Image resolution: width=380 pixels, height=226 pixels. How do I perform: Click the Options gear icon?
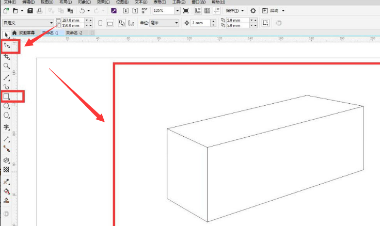click(x=253, y=11)
